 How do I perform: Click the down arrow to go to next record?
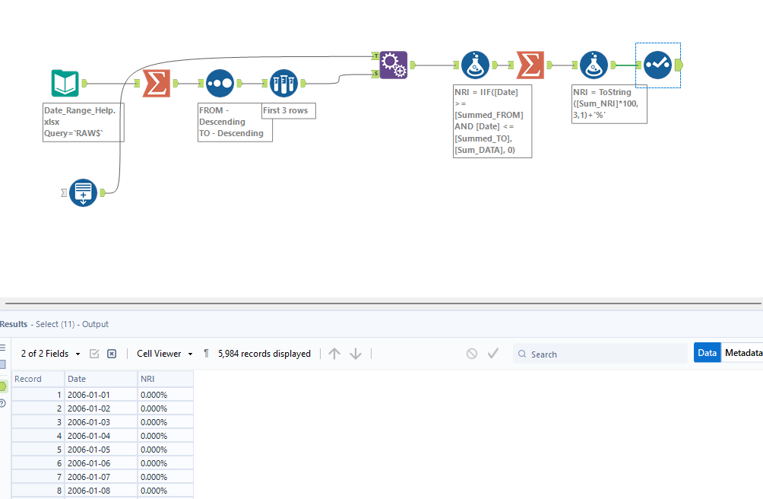coord(356,353)
